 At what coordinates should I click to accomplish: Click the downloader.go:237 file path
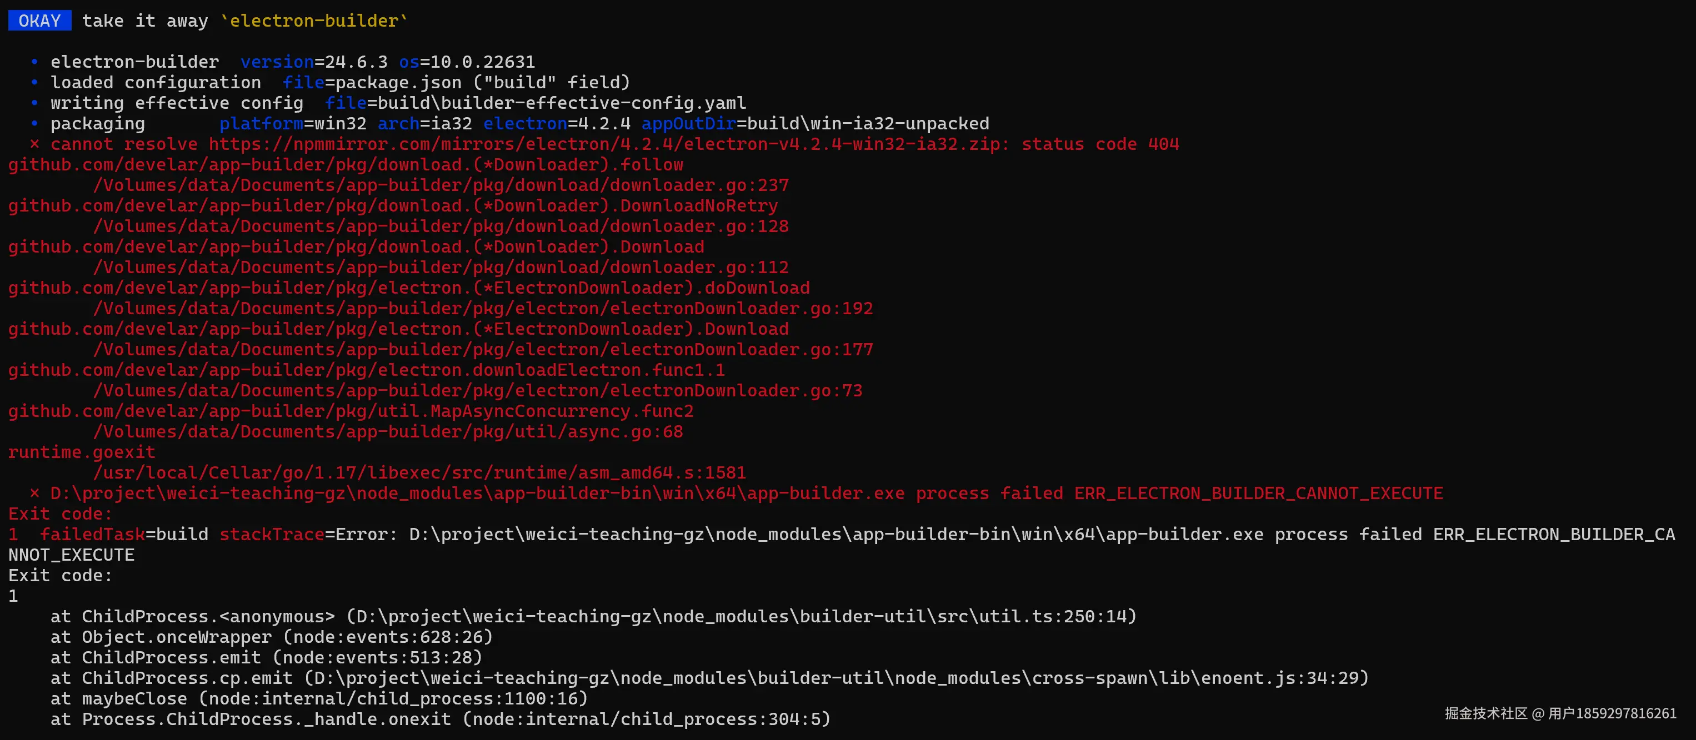[441, 185]
